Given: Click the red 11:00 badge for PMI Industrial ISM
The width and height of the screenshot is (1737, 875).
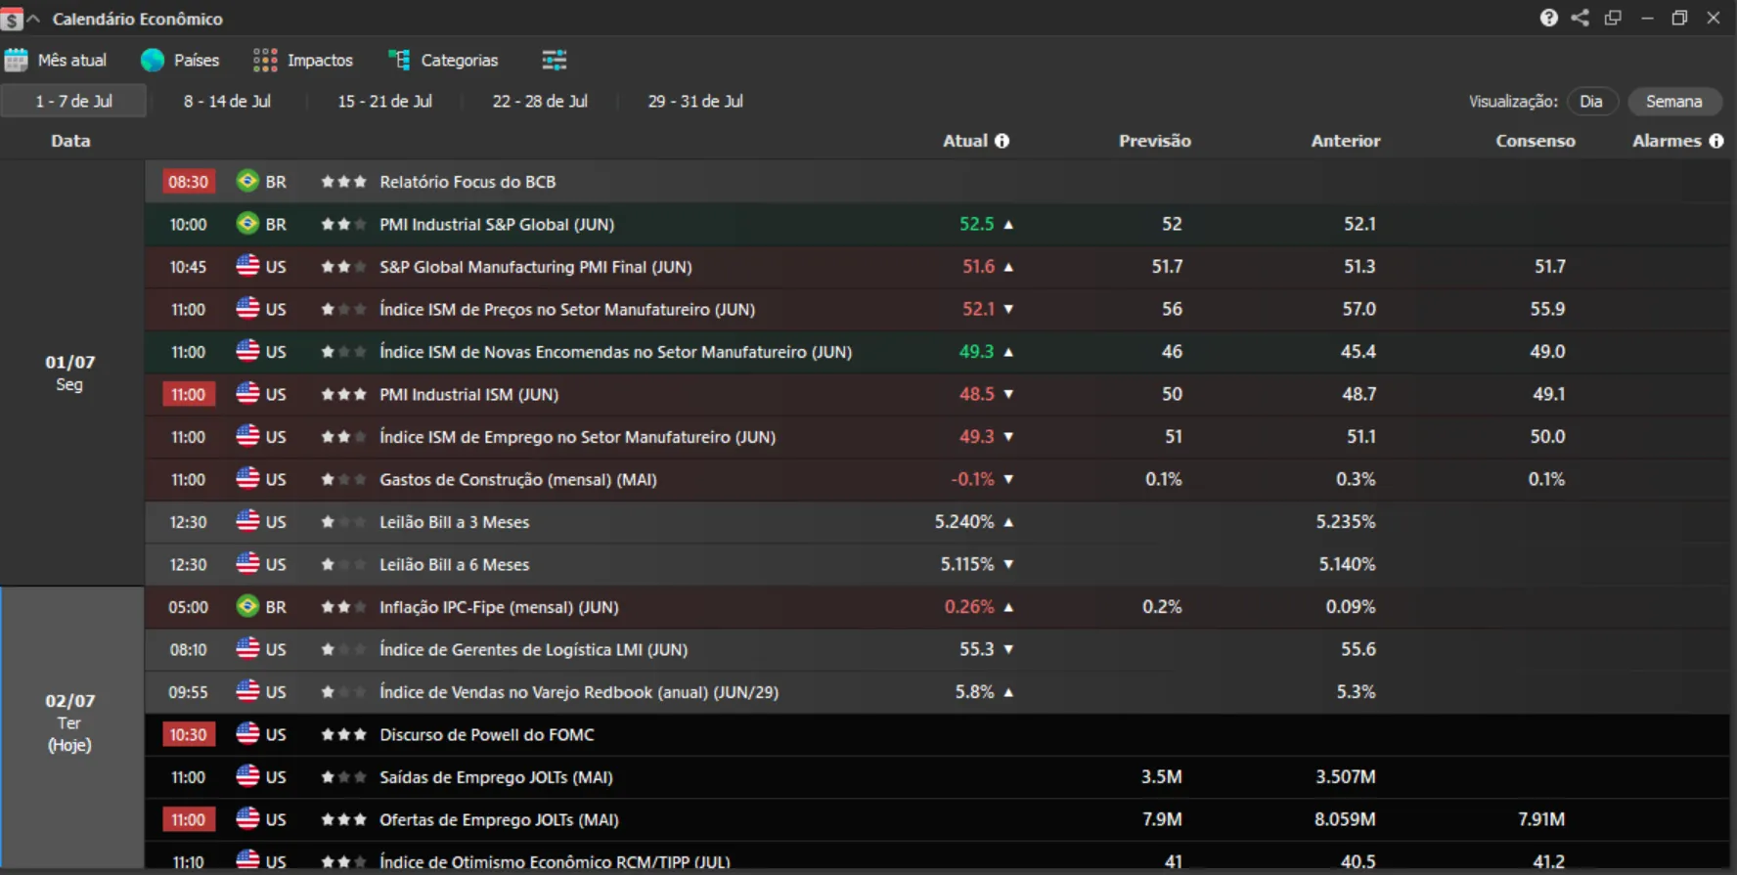Looking at the screenshot, I should [x=188, y=395].
